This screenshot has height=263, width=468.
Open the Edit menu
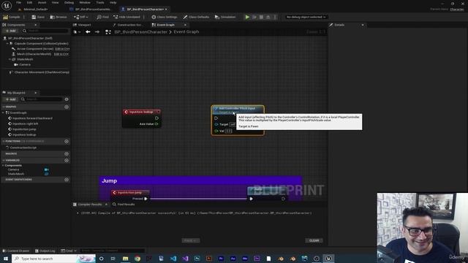pos(29,2)
